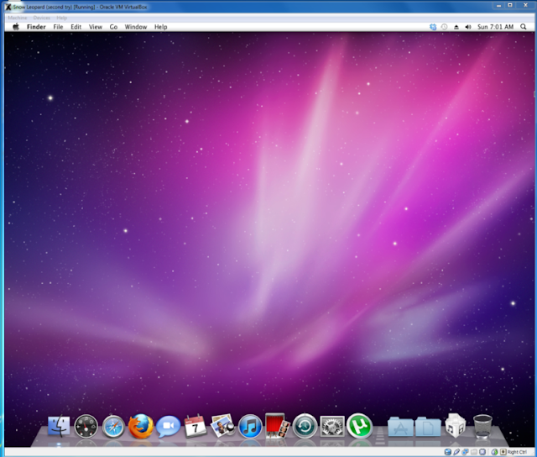Open iTunes music note icon
Viewport: 537px width, 457px height.
click(x=250, y=427)
